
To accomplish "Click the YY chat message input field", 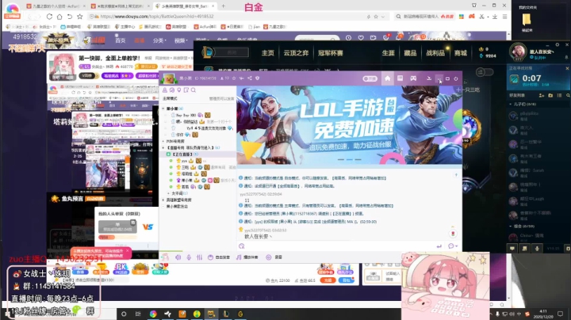I will (x=339, y=246).
